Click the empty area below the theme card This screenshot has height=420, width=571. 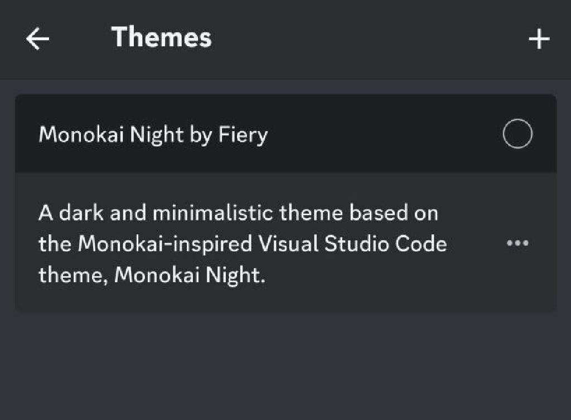click(x=285, y=368)
